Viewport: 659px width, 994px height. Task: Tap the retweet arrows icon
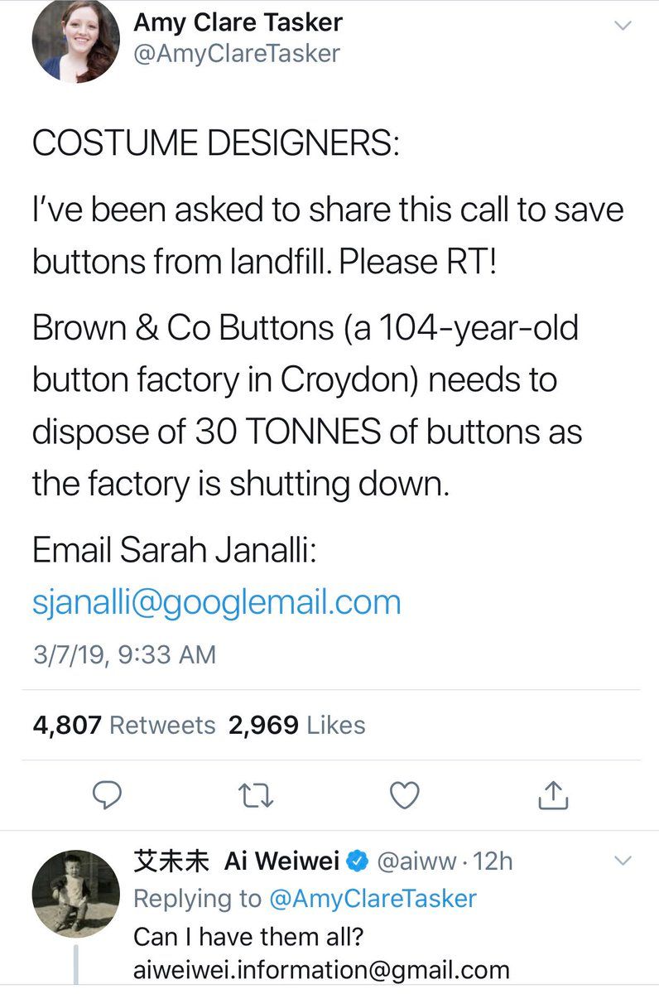pyautogui.click(x=256, y=795)
